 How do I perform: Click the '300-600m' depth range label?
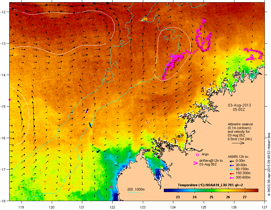pyautogui.click(x=243, y=178)
